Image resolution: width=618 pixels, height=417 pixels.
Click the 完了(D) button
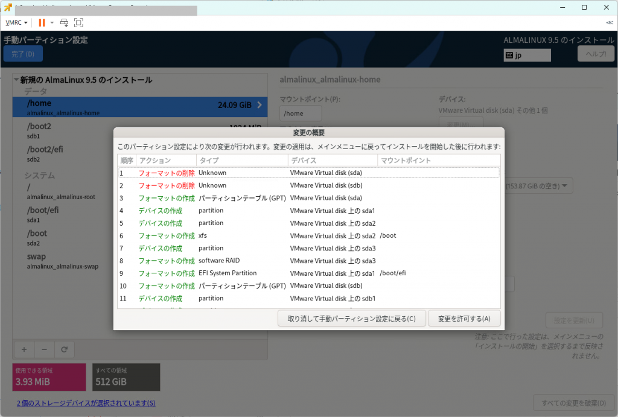click(x=23, y=54)
